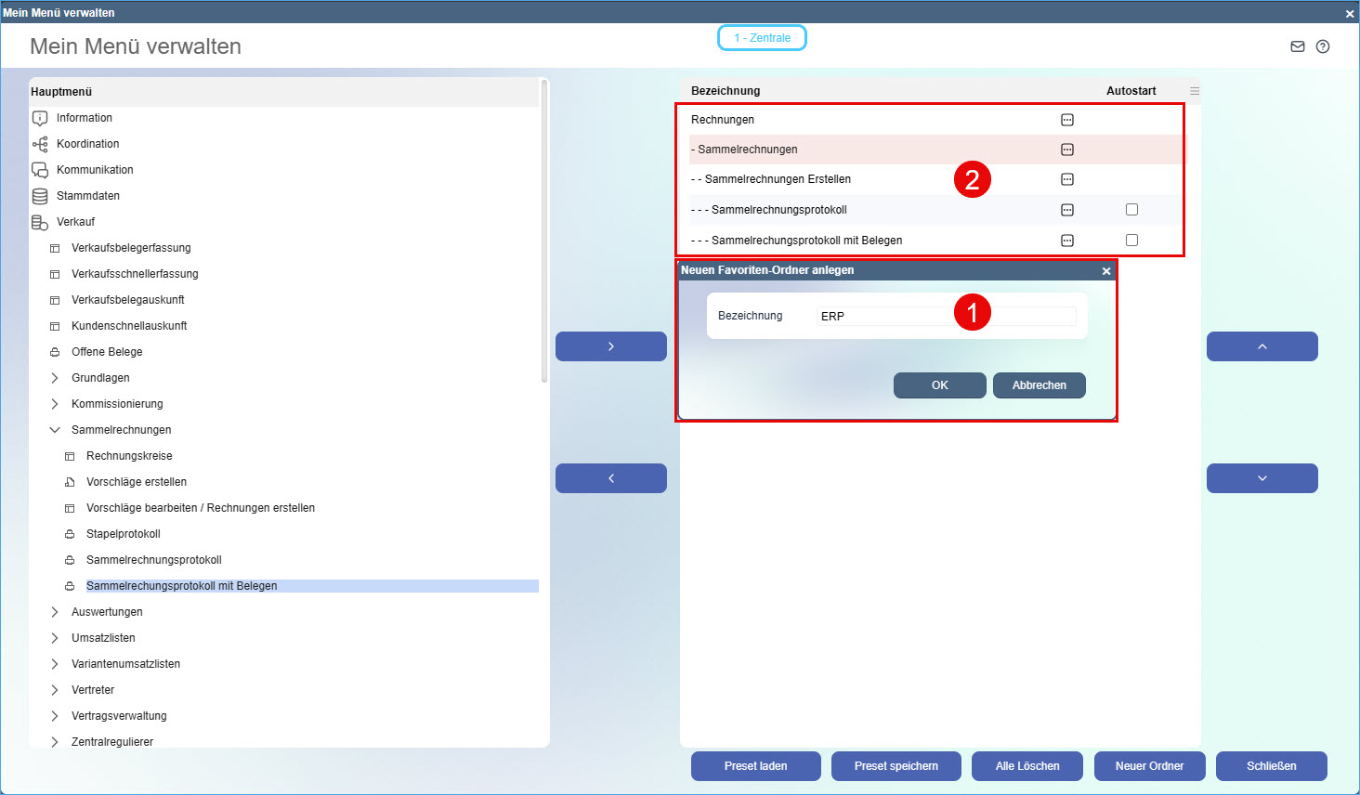Select Information in the Hauptmenü
Screen dimensions: 1360x795
(x=85, y=118)
